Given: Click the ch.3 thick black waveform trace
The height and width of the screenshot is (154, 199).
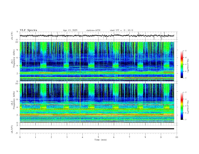Looking at the screenshot, I should tap(97, 129).
